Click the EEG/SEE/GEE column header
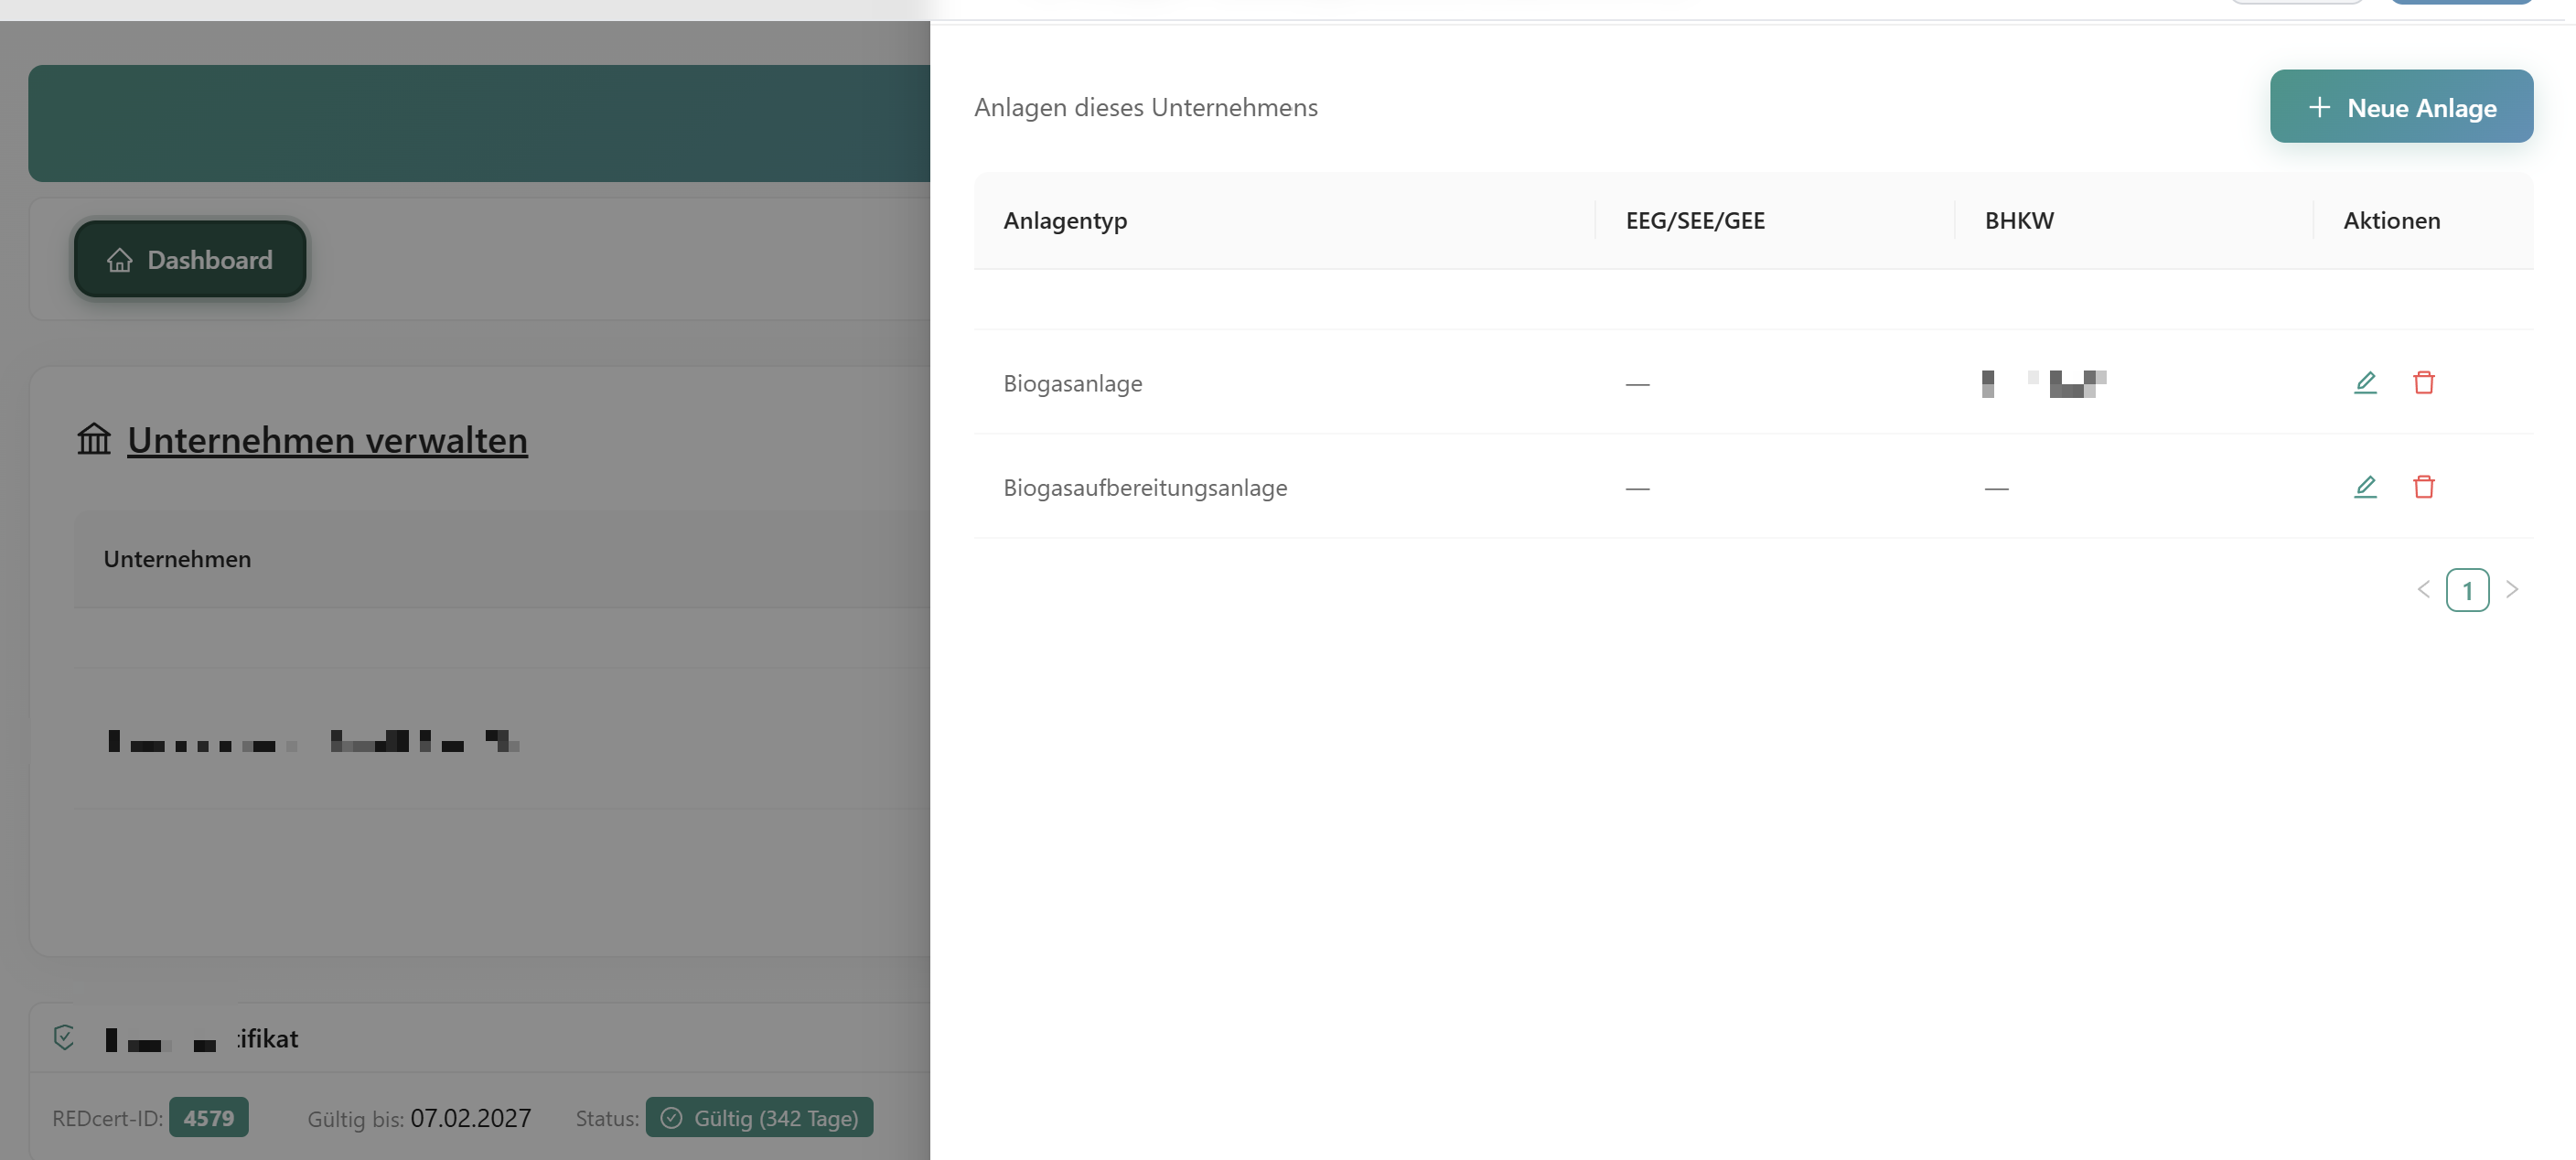Viewport: 2576px width, 1160px height. tap(1695, 221)
